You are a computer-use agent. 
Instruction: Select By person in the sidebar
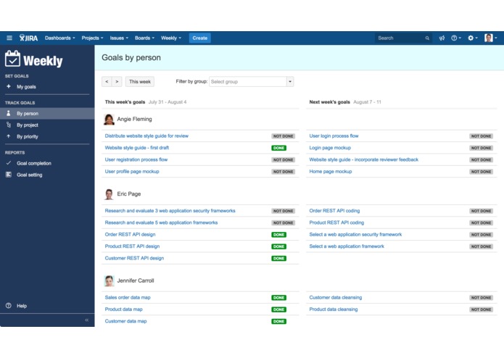pos(47,113)
